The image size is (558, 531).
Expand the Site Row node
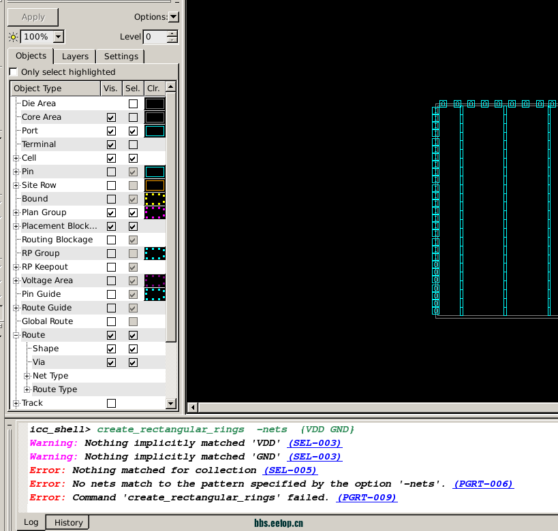(16, 185)
